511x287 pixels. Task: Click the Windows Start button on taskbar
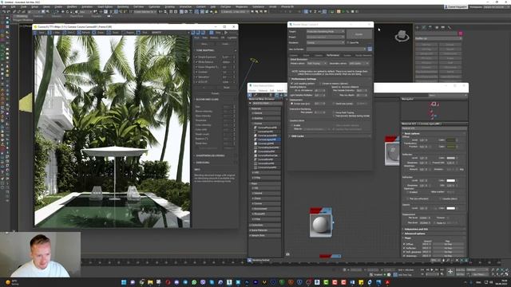(124, 282)
